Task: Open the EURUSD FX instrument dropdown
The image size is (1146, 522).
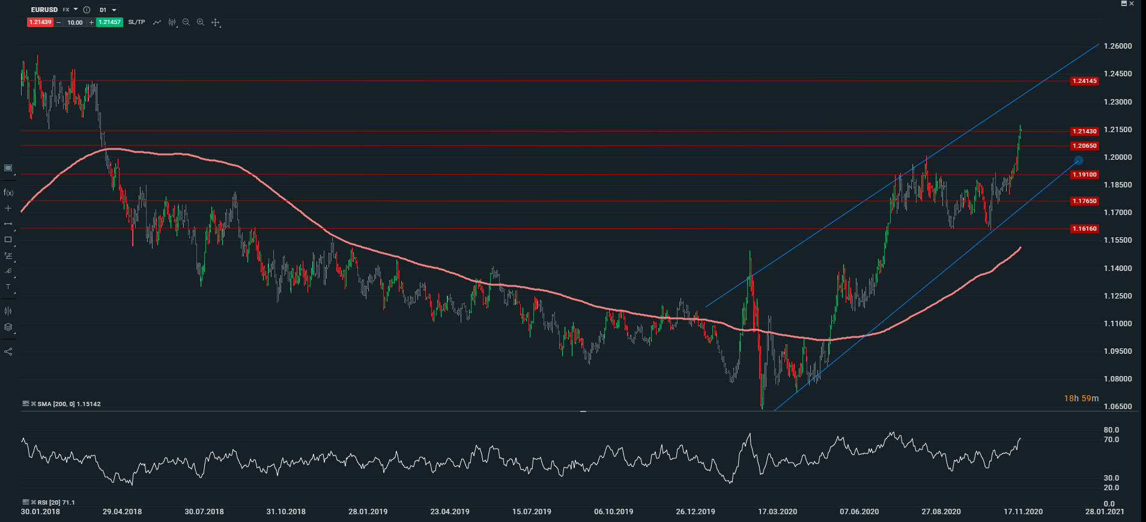Action: (75, 10)
